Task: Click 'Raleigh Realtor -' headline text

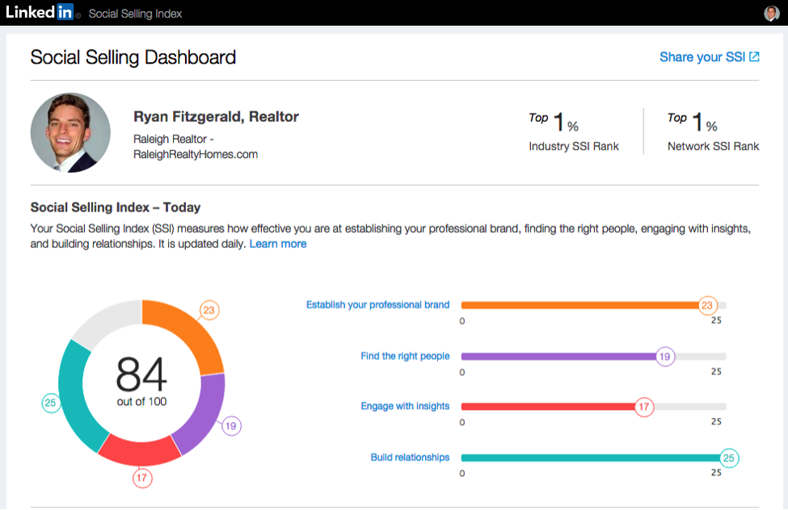Action: 174,139
